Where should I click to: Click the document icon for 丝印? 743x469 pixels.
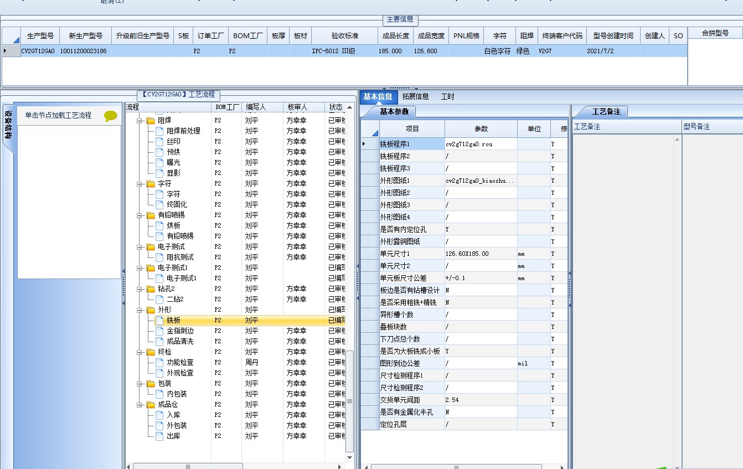(x=160, y=141)
